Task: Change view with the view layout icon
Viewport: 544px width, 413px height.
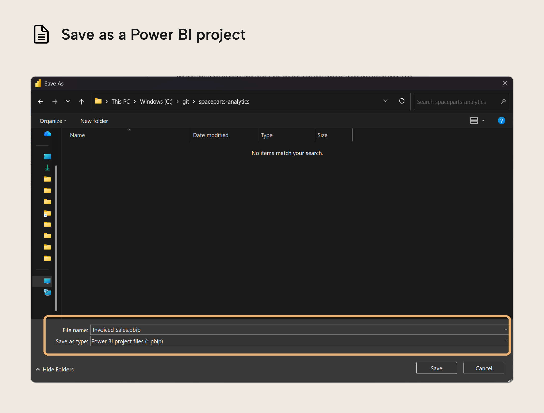Action: pos(474,121)
